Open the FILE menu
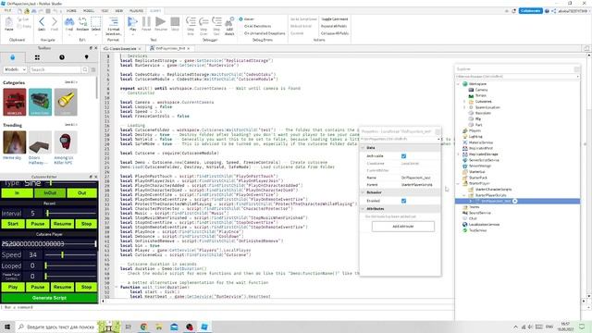Viewport: 592px width, 333px height. pyautogui.click(x=7, y=11)
